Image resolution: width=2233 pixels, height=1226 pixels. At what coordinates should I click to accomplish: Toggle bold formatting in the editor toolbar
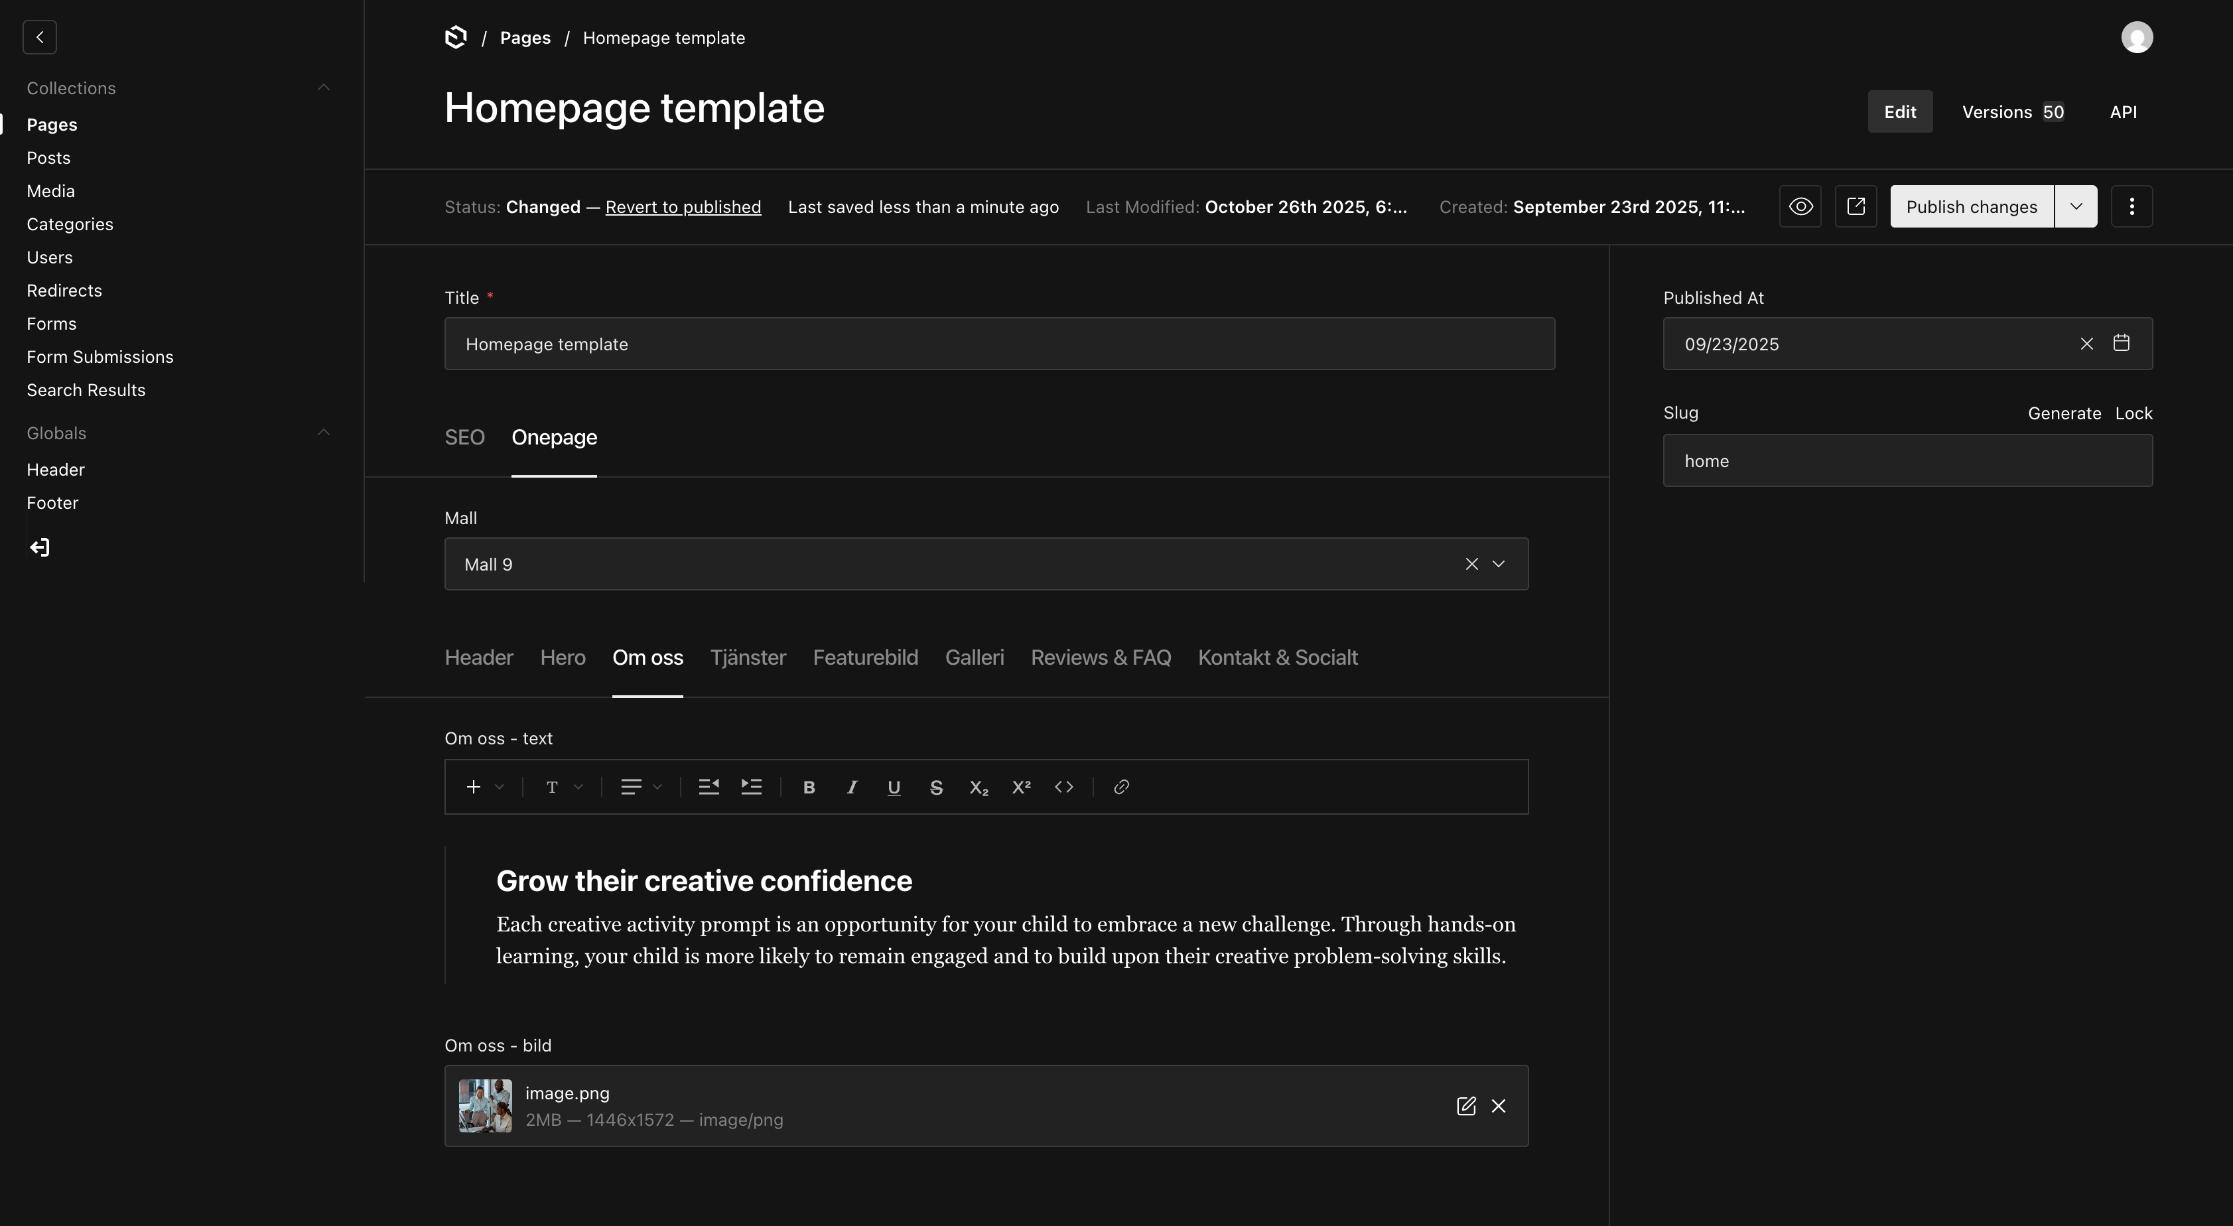pyautogui.click(x=809, y=787)
